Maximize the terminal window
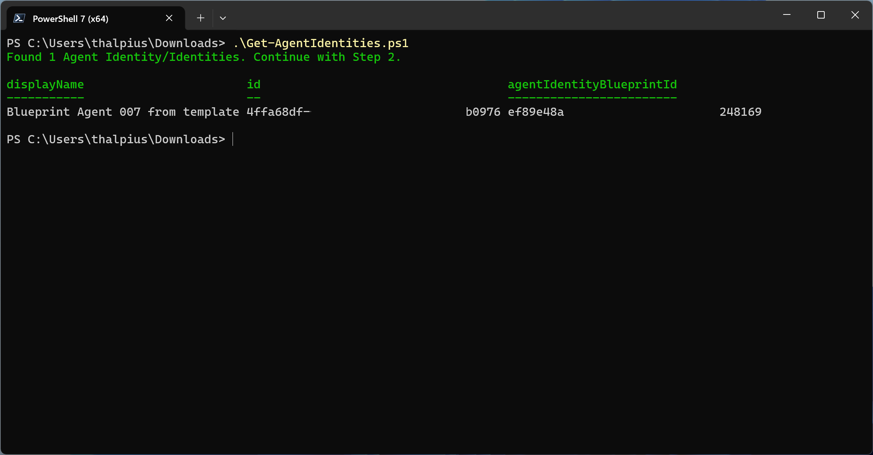The width and height of the screenshot is (873, 455). [x=821, y=15]
